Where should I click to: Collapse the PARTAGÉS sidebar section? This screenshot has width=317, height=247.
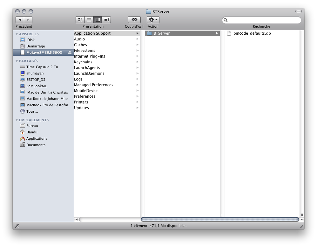[17, 61]
